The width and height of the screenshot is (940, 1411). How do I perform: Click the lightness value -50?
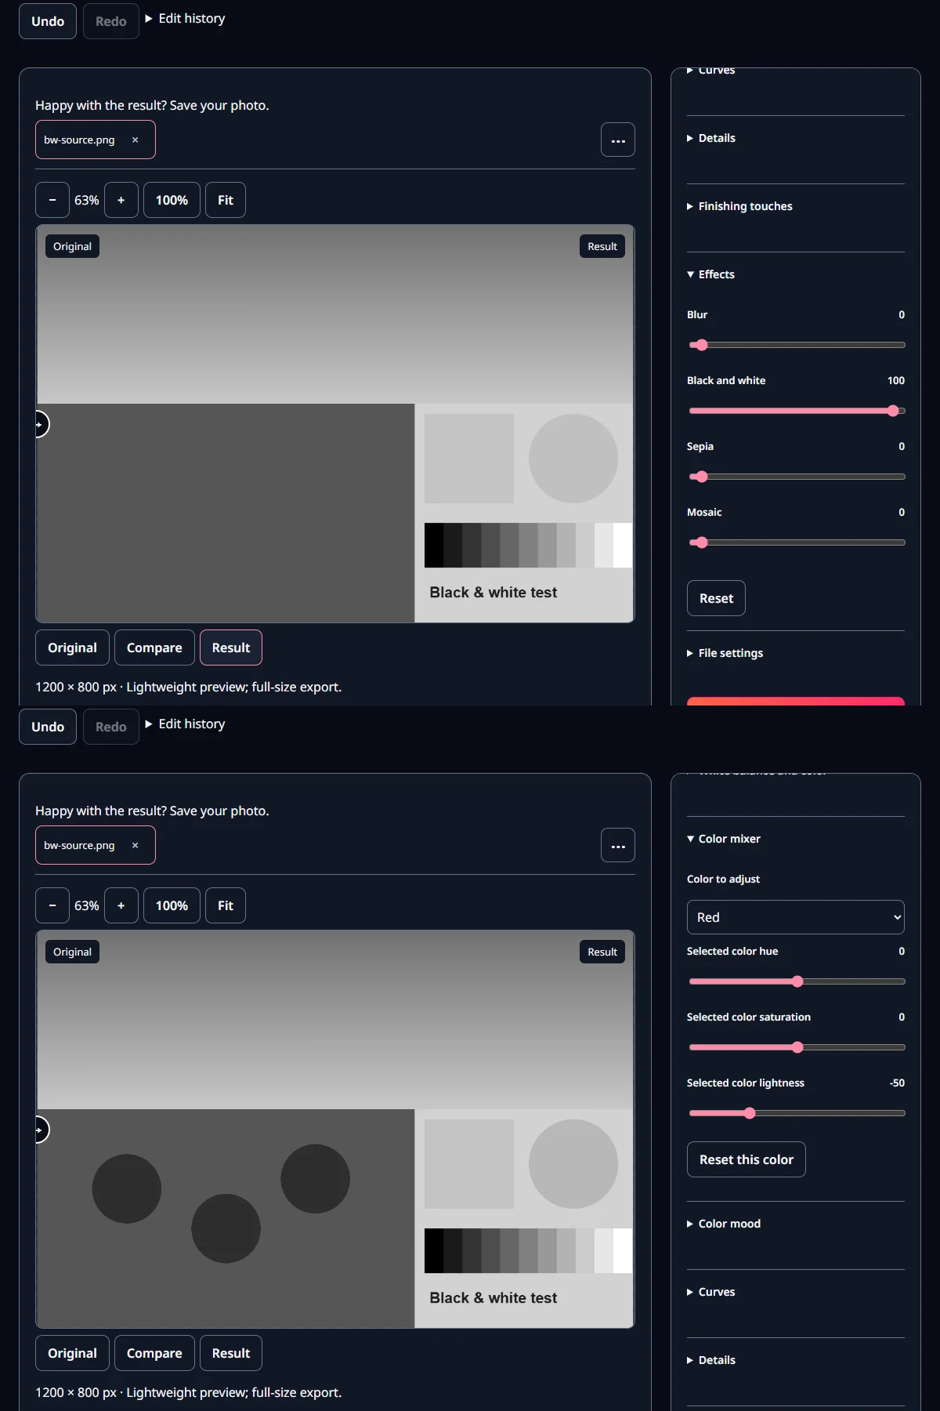[897, 1083]
